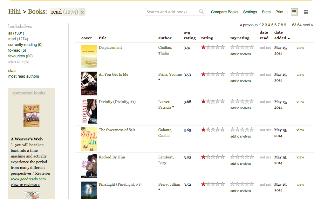This screenshot has width=321, height=199.
Task: Click A Weaver's Web sponsored book cover
Action: pyautogui.click(x=31, y=116)
